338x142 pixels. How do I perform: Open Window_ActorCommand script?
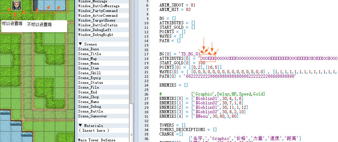(x=103, y=15)
